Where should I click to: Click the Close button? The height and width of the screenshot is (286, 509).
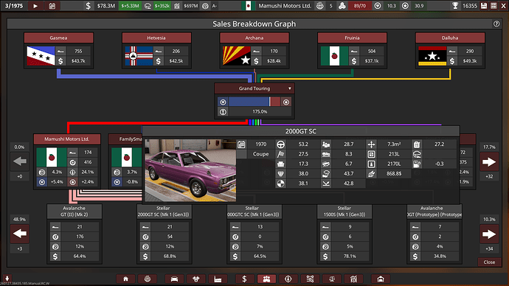(x=489, y=262)
